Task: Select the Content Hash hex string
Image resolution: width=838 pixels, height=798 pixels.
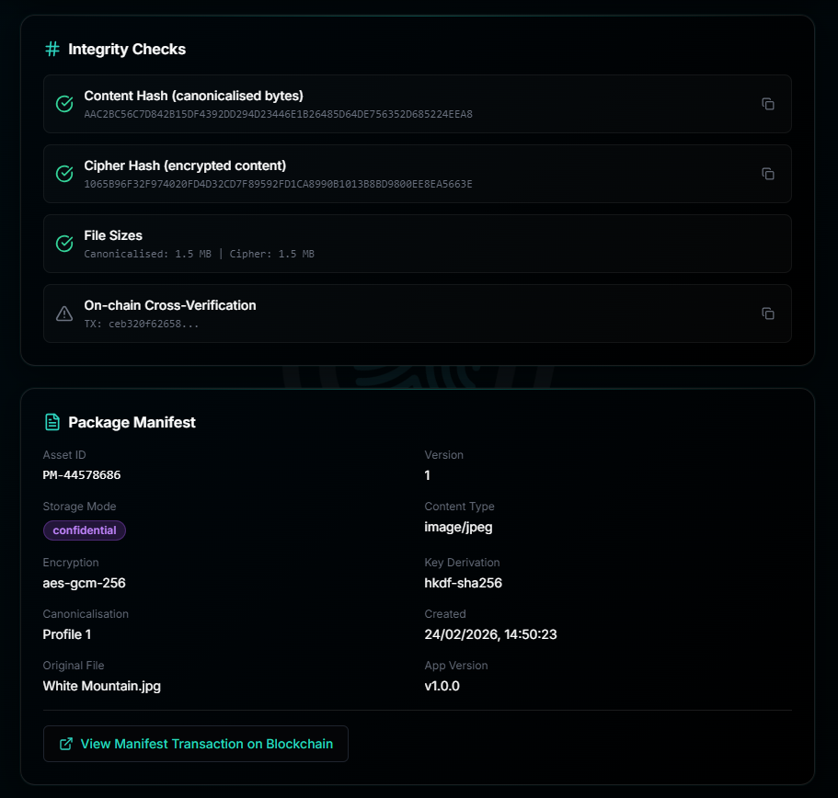Action: (278, 114)
